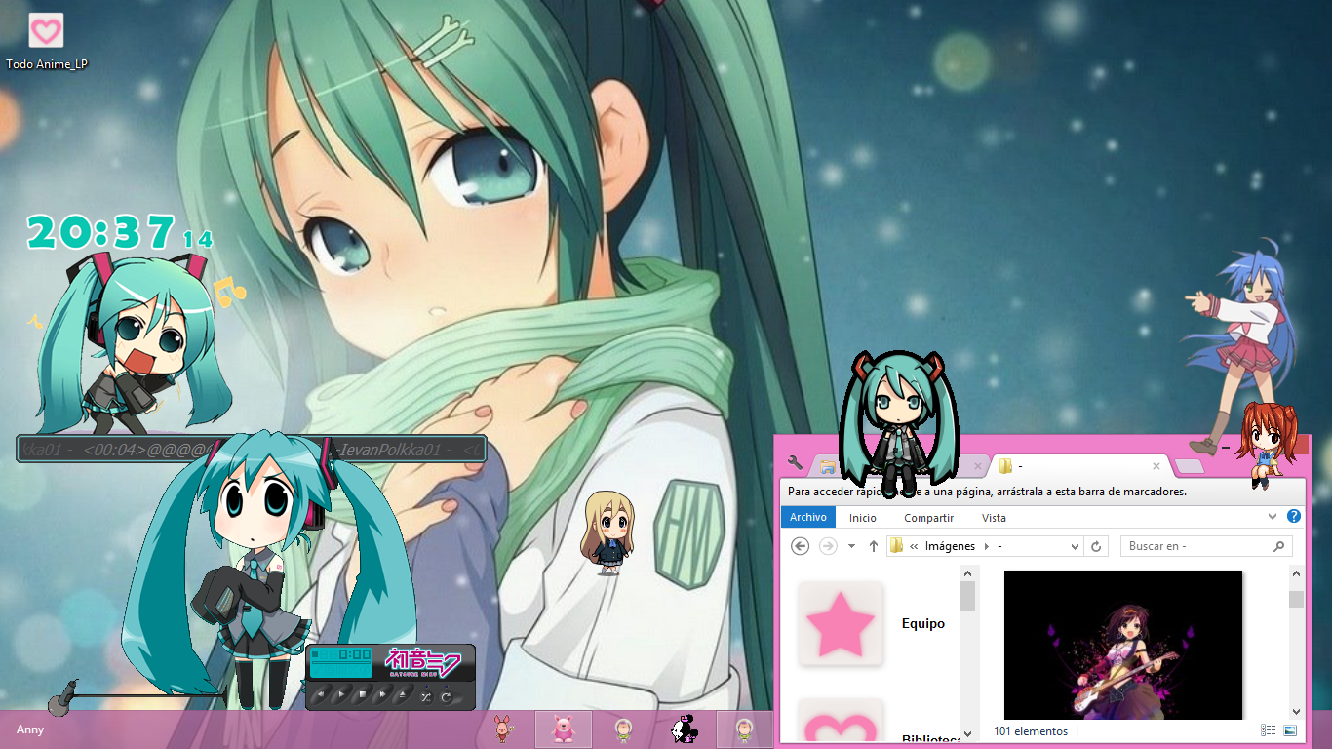Open the Piglet taskbar icon
This screenshot has height=749, width=1332.
coord(502,729)
